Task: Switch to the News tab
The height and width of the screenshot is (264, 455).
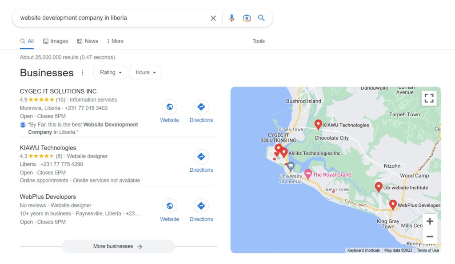Action: (88, 41)
